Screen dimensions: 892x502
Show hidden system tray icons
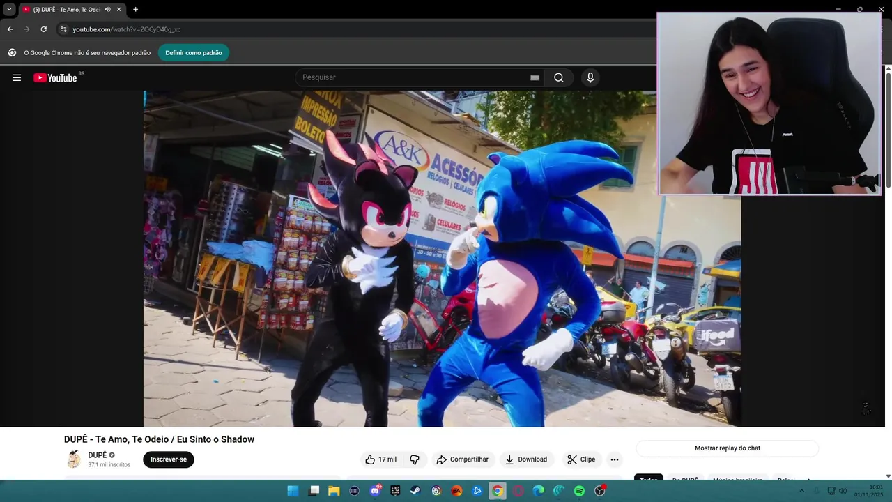click(x=801, y=491)
